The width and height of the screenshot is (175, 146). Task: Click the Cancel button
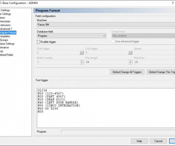click(x=158, y=141)
